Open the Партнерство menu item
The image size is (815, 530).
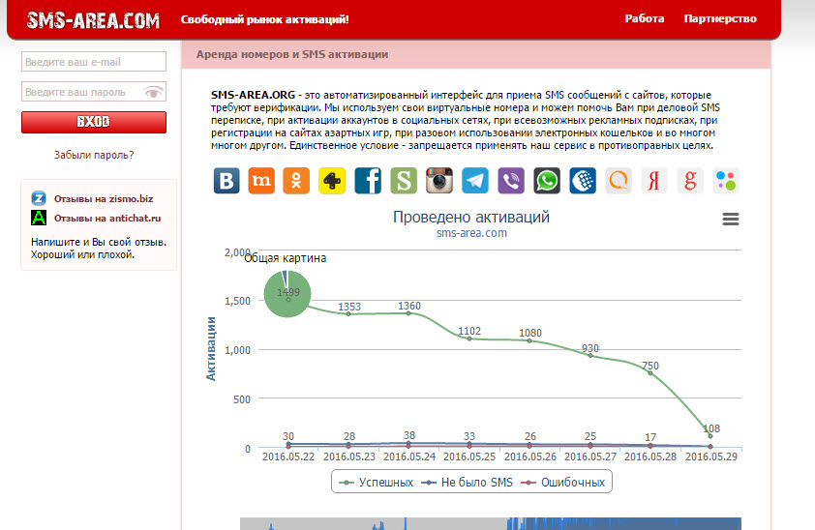720,18
